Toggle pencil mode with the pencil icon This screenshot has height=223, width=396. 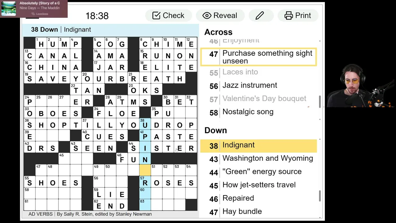[x=260, y=15]
